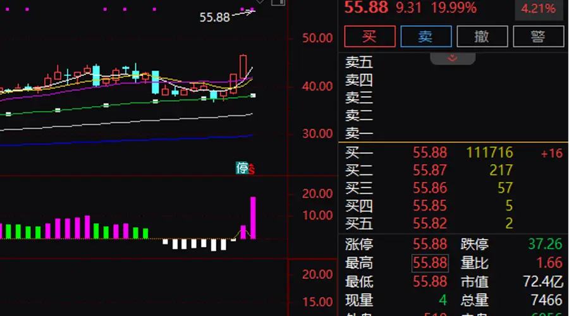This screenshot has width=569, height=316.
Task: Click the 15.00 lower panel axis label
Action: (317, 302)
